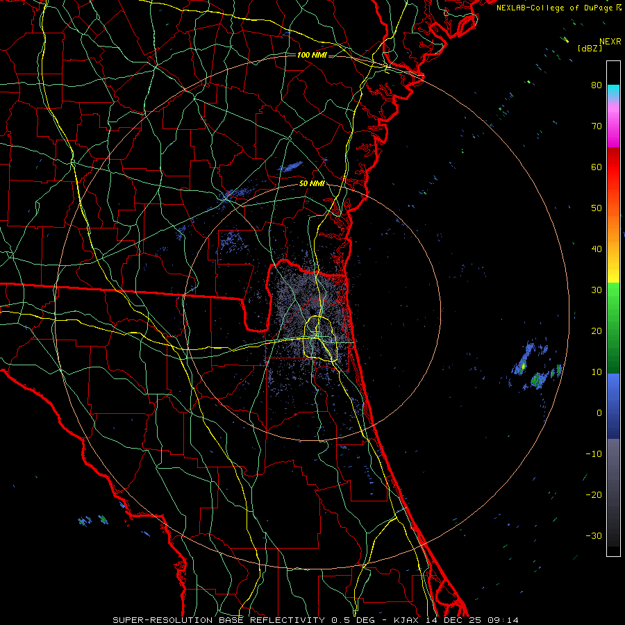The image size is (625, 625).
Task: Click the magenta segment of the color bar
Action: click(x=613, y=128)
